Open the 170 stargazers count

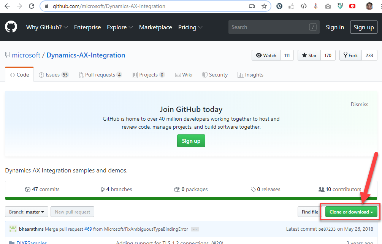pos(328,55)
